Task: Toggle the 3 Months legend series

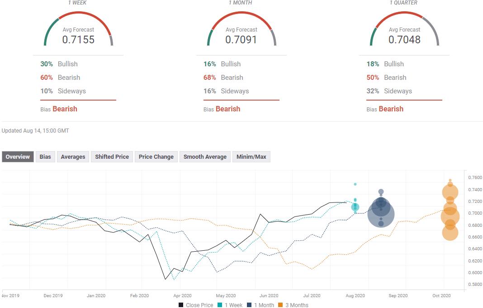Action: (x=293, y=305)
